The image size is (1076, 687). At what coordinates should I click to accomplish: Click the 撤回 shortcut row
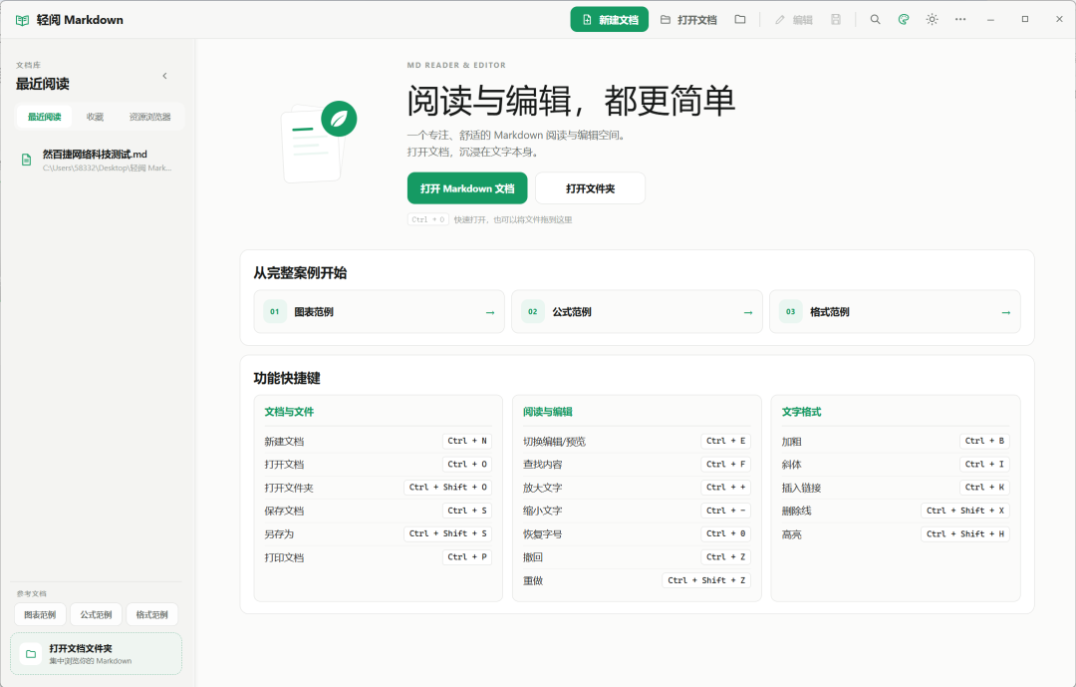click(637, 557)
